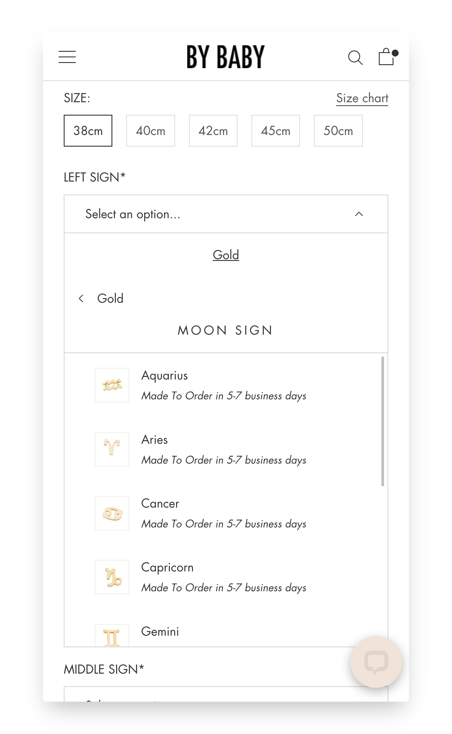Click the Aries charm icon

pyautogui.click(x=112, y=449)
